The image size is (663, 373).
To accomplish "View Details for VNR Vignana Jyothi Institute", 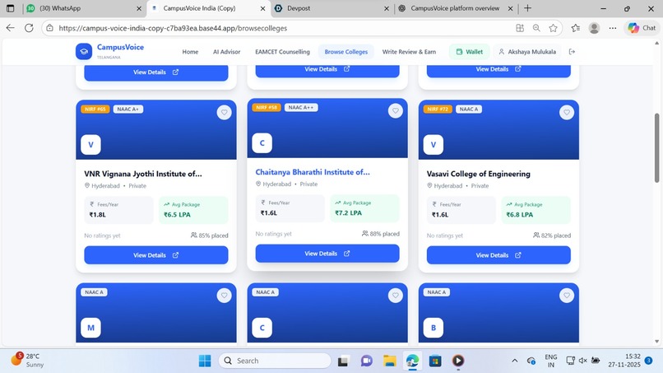I will coord(156,255).
